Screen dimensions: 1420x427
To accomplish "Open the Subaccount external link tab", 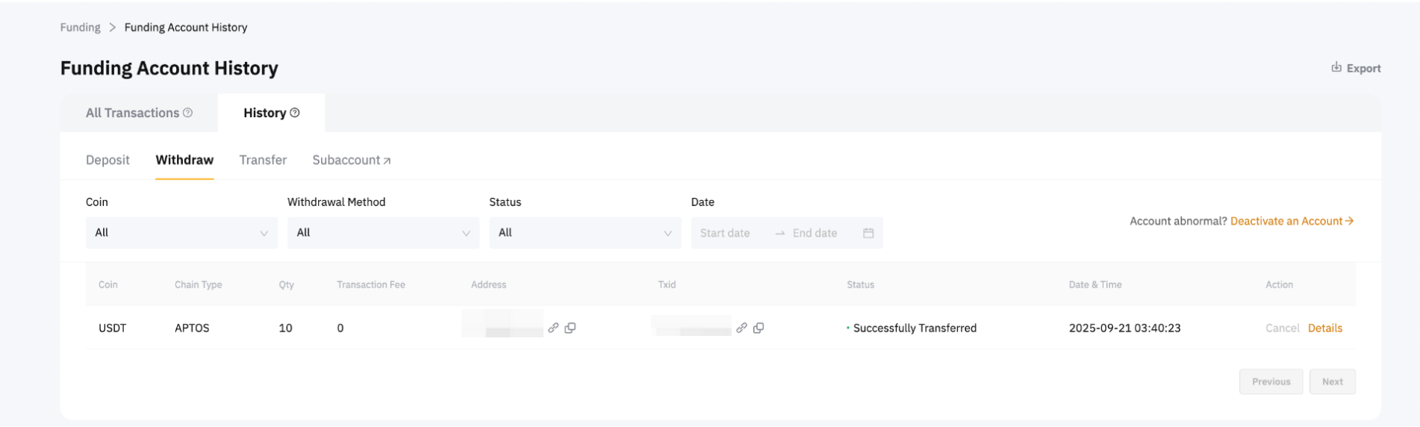I will pos(351,160).
